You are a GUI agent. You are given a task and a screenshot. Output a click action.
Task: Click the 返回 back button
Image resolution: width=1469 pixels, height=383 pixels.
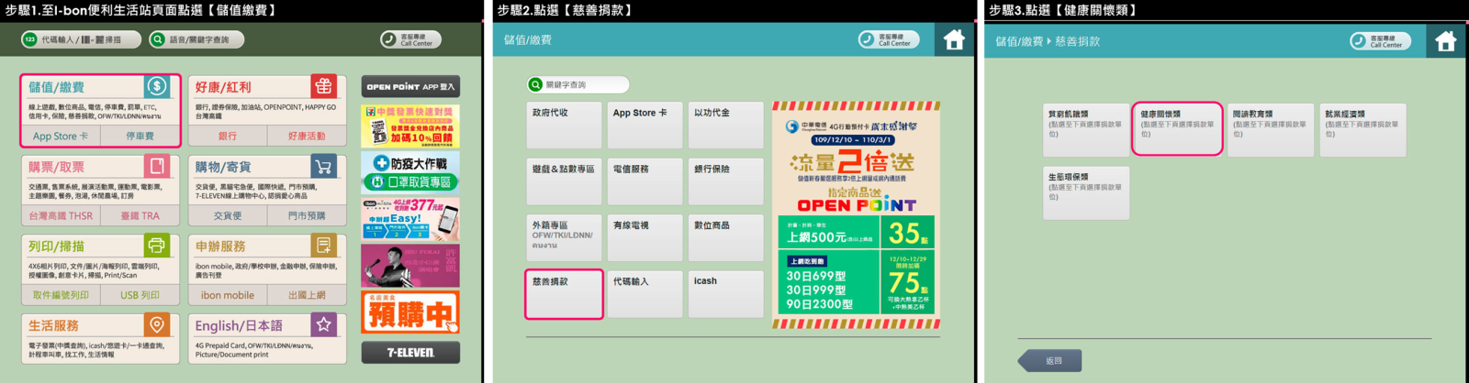[1049, 360]
